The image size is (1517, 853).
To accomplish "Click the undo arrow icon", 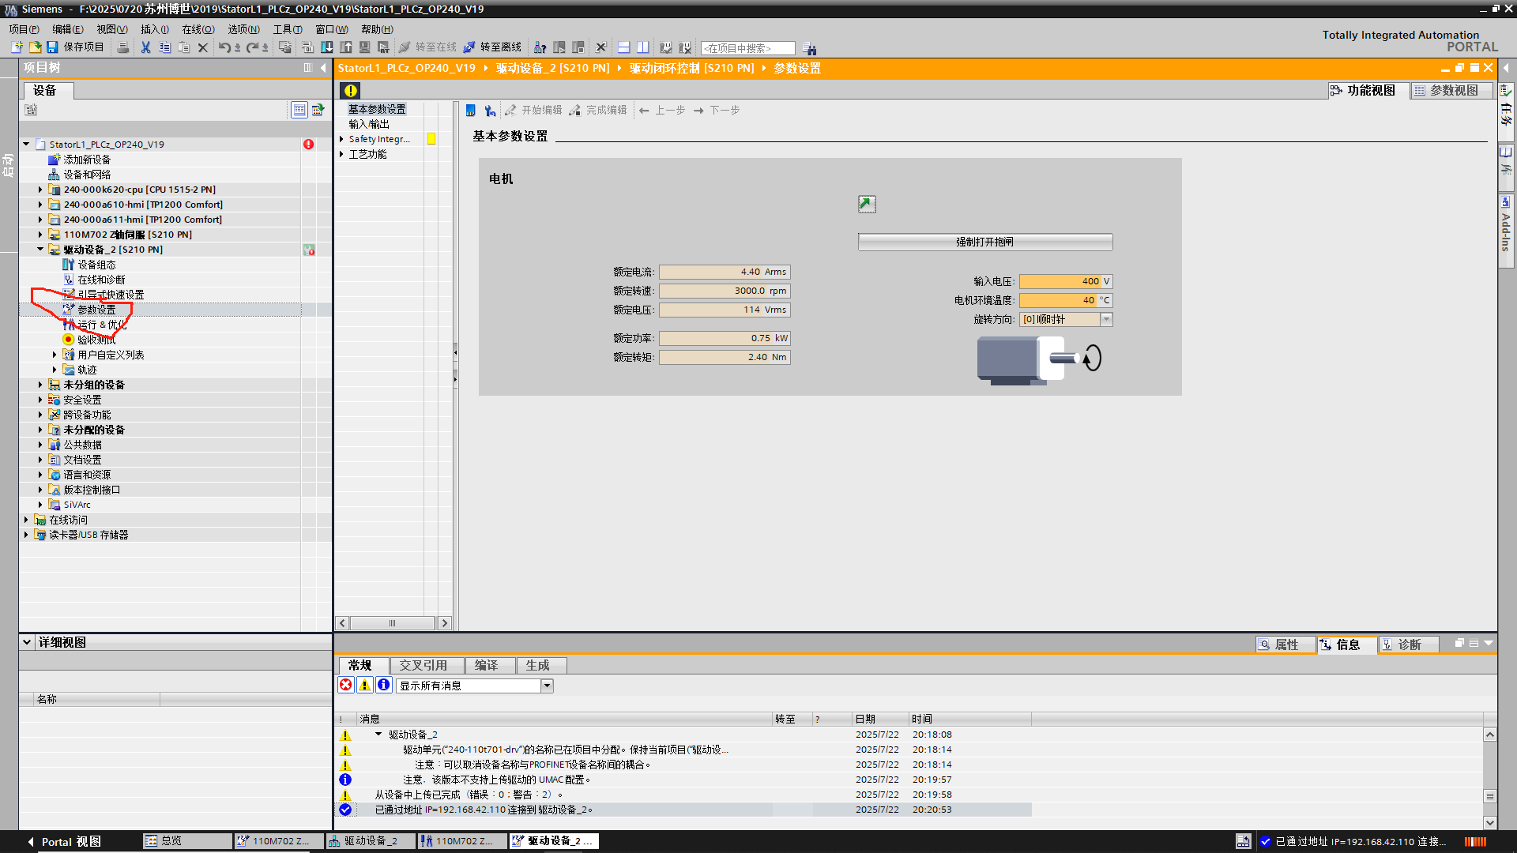I will [x=225, y=47].
